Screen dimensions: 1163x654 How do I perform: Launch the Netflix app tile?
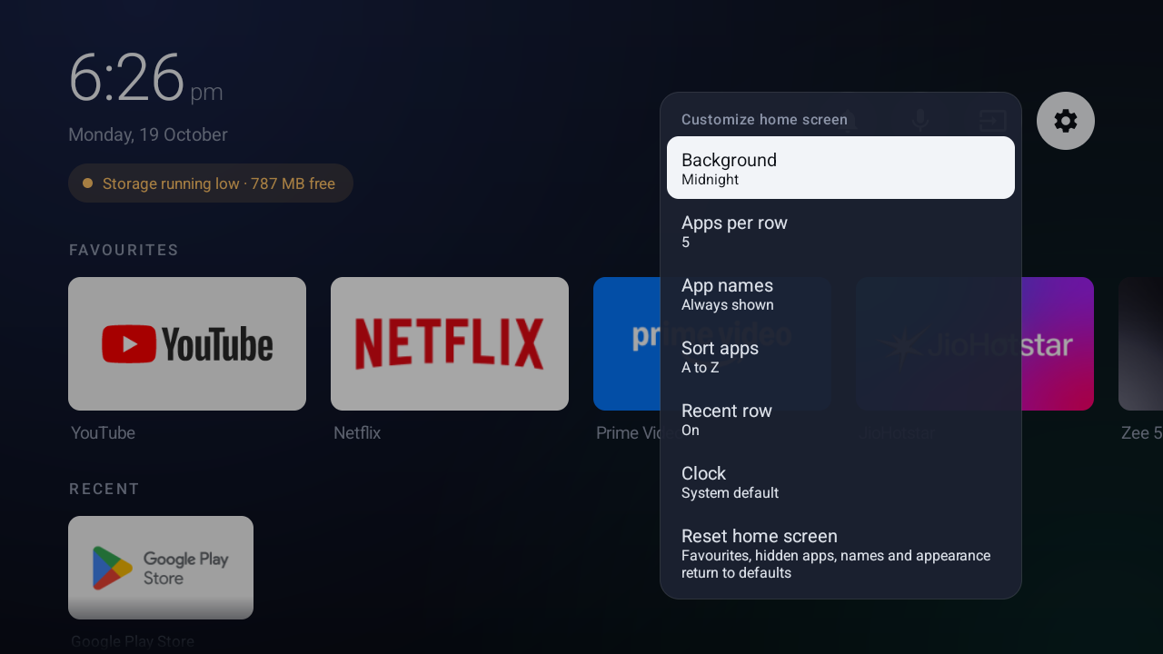[x=450, y=343]
